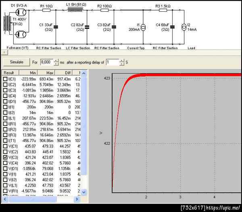
Task: Select the L1 5H choke symbol
Action: (75, 10)
